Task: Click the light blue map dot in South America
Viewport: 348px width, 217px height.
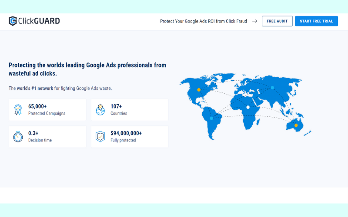Action: 211,118
